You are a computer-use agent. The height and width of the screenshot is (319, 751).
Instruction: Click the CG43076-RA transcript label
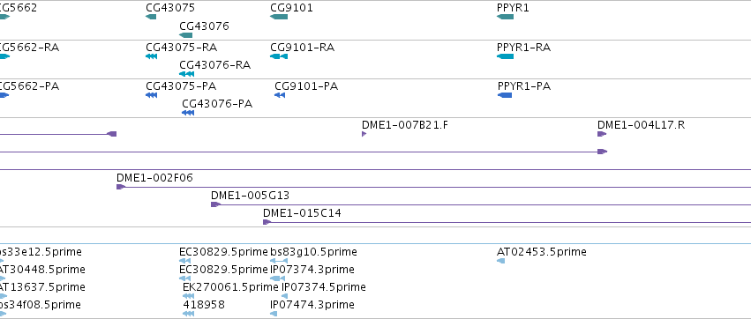tap(215, 65)
